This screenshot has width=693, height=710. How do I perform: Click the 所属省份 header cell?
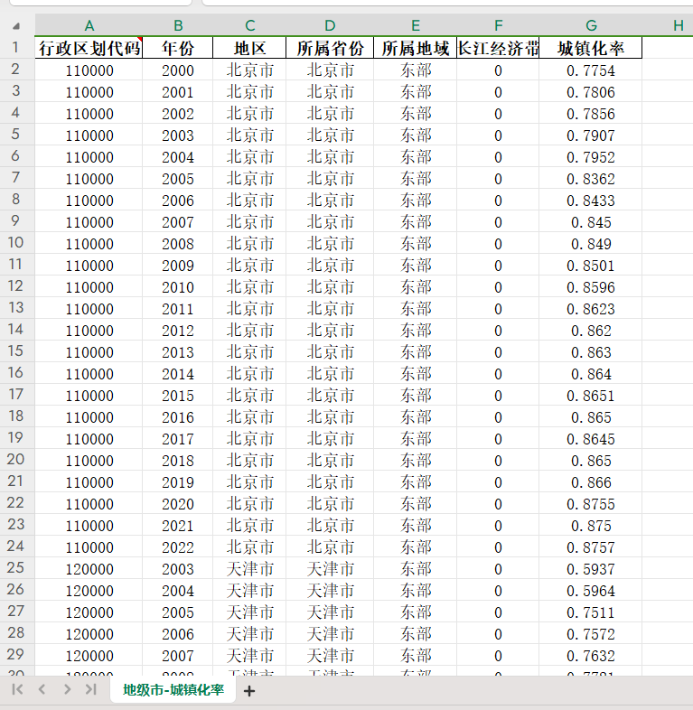click(x=330, y=48)
